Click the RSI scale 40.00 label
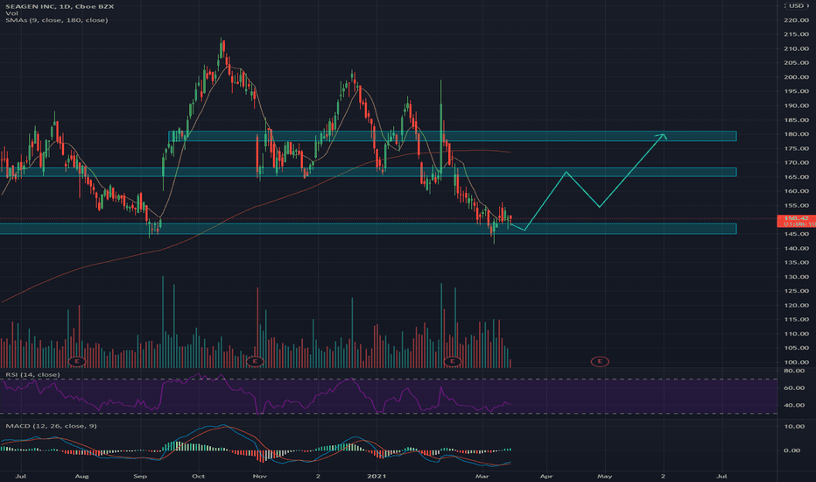This screenshot has width=816, height=482. (x=794, y=405)
